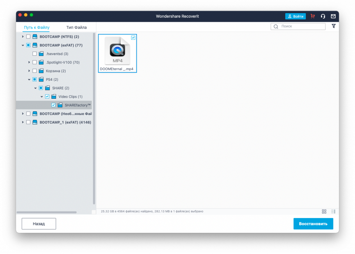355x254 pixels.
Task: Switch to grid thumbnail view
Action: point(324,211)
